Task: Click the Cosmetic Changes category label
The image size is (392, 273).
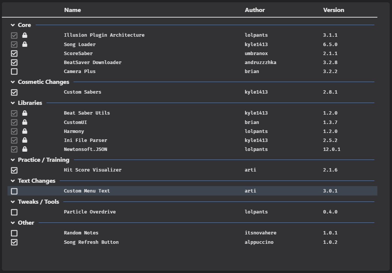Action: coord(44,82)
